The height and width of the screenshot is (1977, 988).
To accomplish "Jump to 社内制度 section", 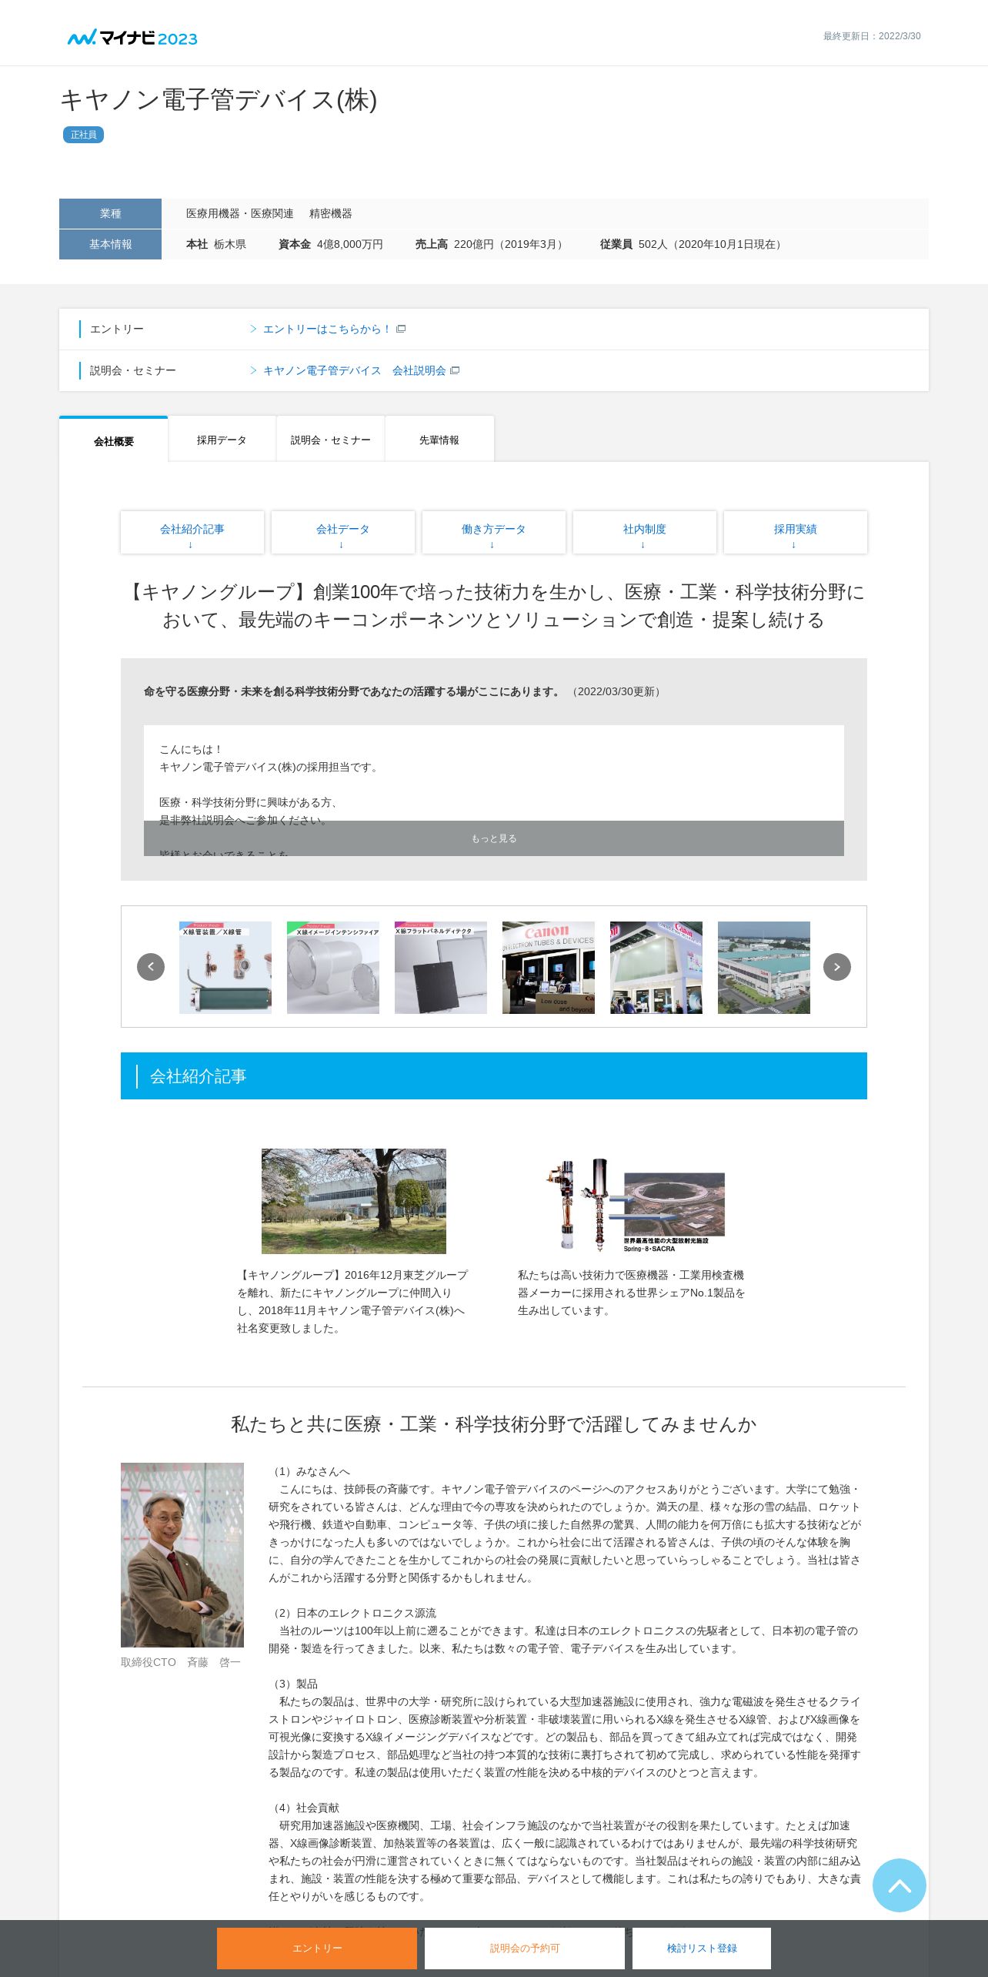I will click(x=645, y=532).
